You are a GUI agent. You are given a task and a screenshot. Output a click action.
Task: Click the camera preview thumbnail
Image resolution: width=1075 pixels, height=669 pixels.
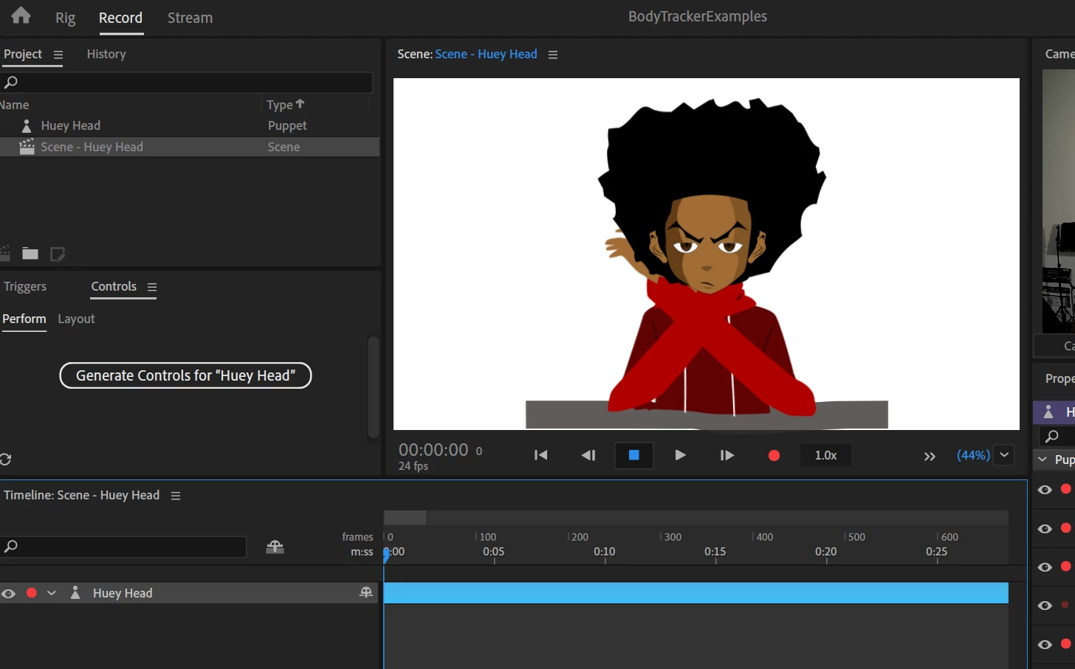click(1059, 201)
